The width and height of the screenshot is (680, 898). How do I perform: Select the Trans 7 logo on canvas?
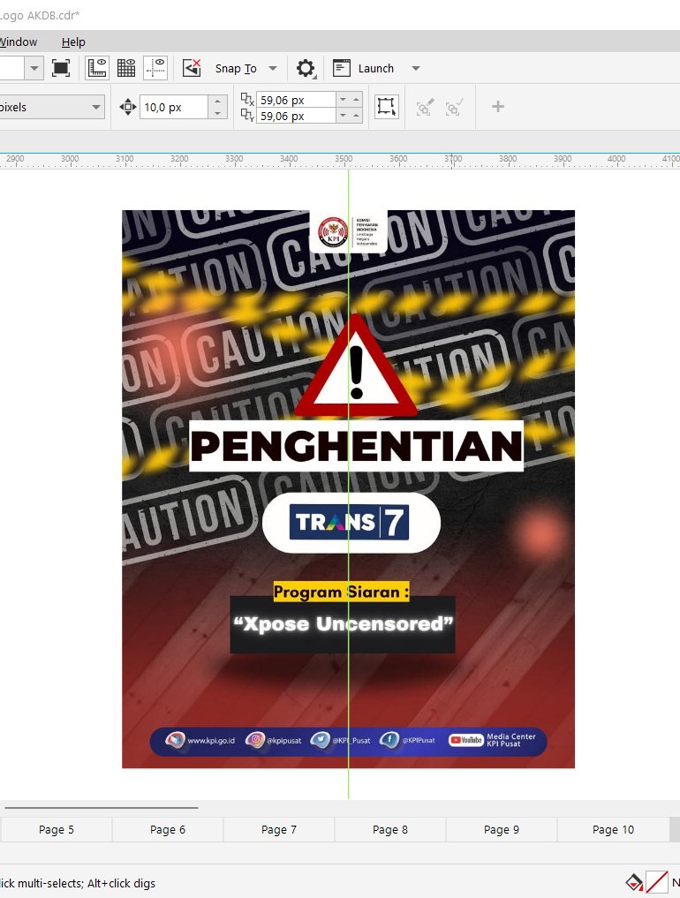[x=349, y=523]
